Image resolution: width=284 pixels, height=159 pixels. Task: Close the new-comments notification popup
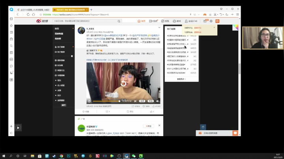[214, 28]
